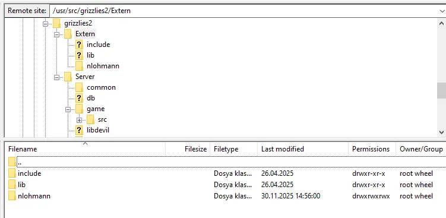446x218 pixels.
Task: Click the game folder icon in tree
Action: point(80,109)
